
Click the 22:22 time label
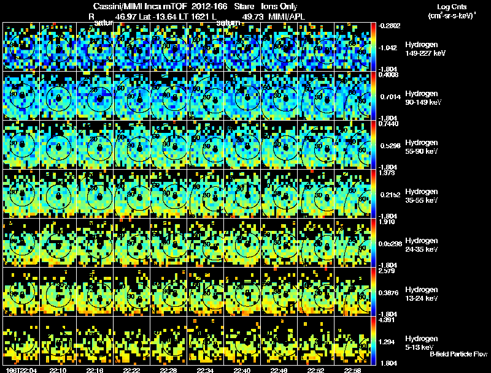coord(131,370)
